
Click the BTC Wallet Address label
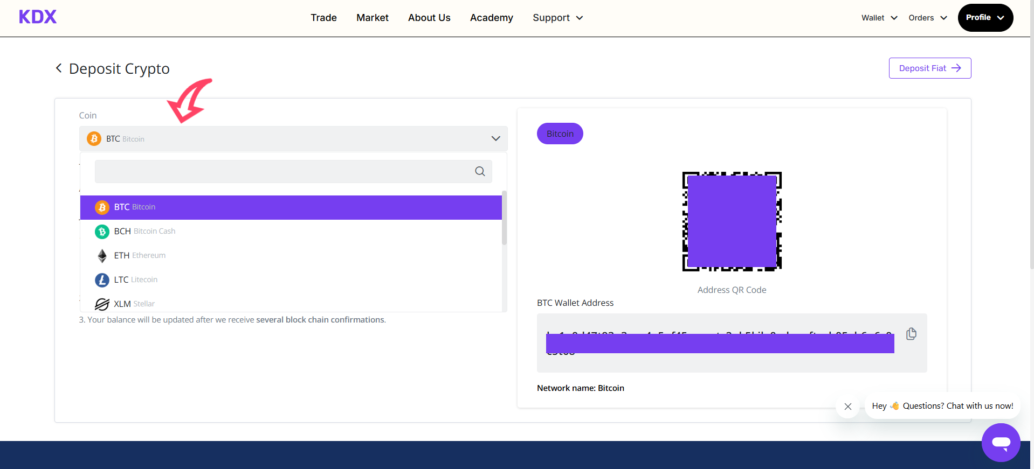pyautogui.click(x=575, y=303)
